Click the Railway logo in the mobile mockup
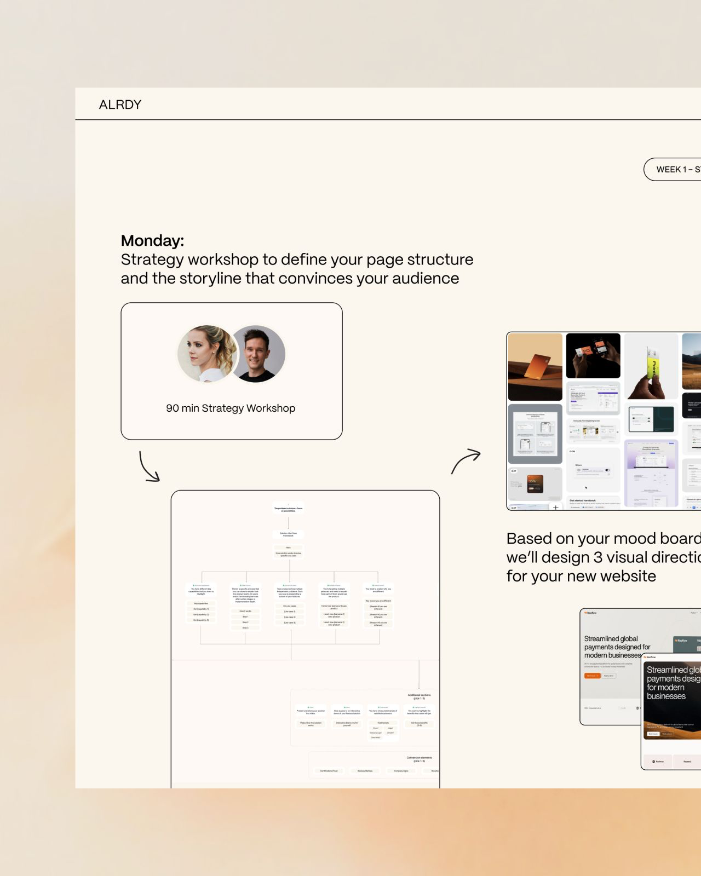This screenshot has height=876, width=701. pyautogui.click(x=658, y=762)
